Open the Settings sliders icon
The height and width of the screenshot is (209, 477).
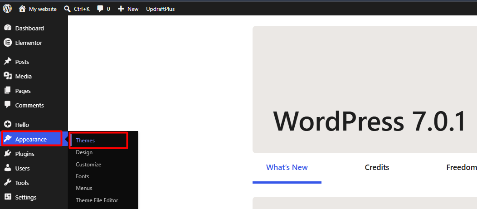pos(8,197)
